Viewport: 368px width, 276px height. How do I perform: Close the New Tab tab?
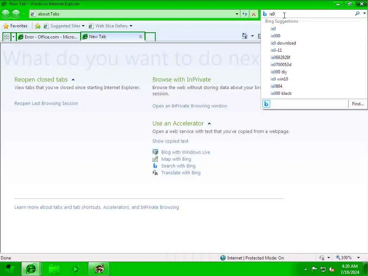(141, 37)
